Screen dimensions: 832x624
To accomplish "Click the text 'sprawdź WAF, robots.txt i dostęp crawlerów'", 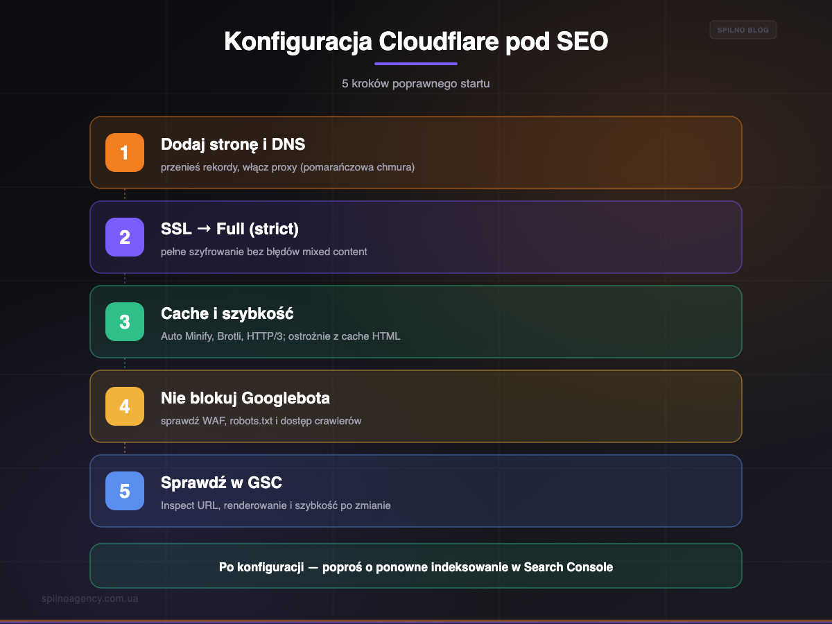I will 261,421.
